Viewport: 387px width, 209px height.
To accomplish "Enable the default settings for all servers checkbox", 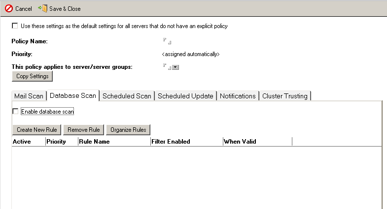I will point(15,26).
